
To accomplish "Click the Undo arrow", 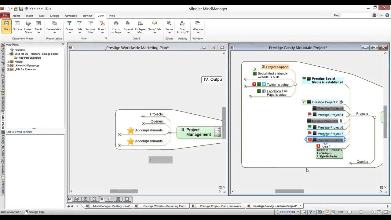I will pos(31,9).
